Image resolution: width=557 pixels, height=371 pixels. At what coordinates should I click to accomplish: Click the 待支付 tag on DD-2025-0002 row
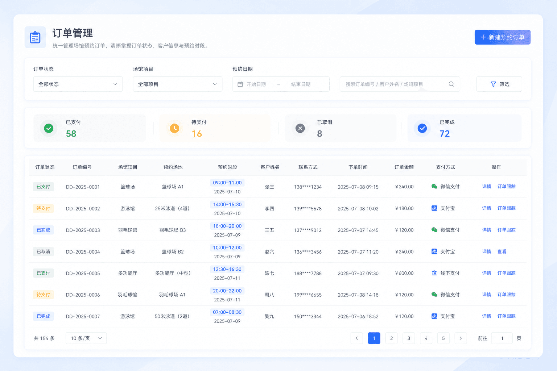(x=44, y=208)
